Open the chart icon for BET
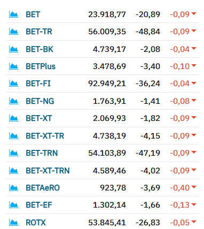 coord(13,14)
